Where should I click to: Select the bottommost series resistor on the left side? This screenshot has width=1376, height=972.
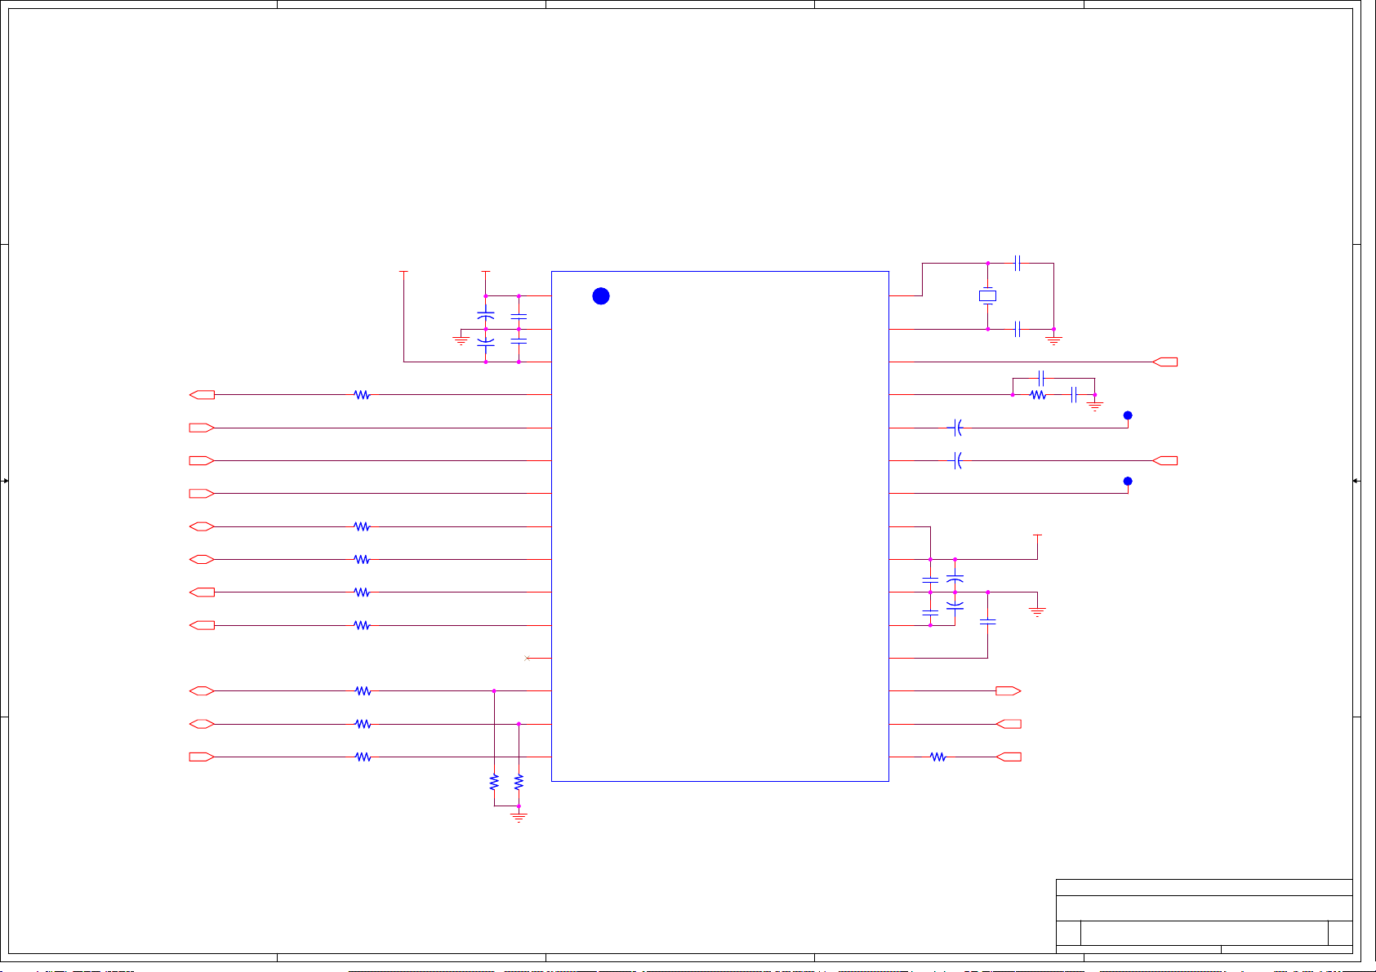363,757
